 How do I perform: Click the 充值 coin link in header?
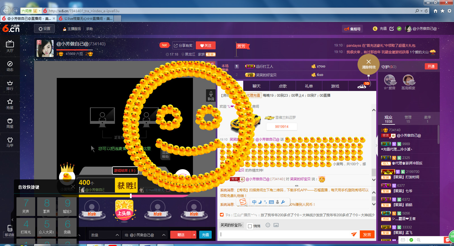tap(380, 29)
